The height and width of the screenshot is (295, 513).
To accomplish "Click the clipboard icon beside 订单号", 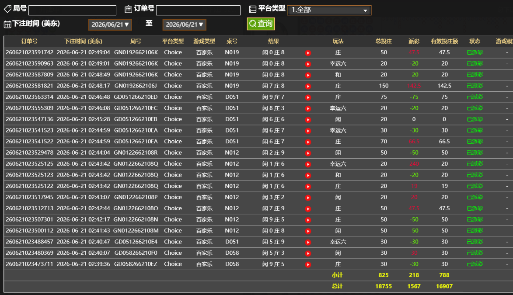I will (128, 9).
